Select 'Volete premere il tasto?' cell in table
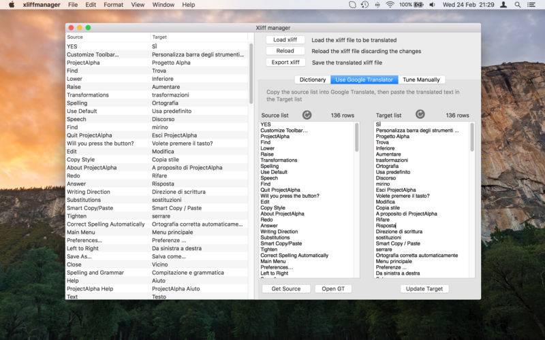 point(182,143)
